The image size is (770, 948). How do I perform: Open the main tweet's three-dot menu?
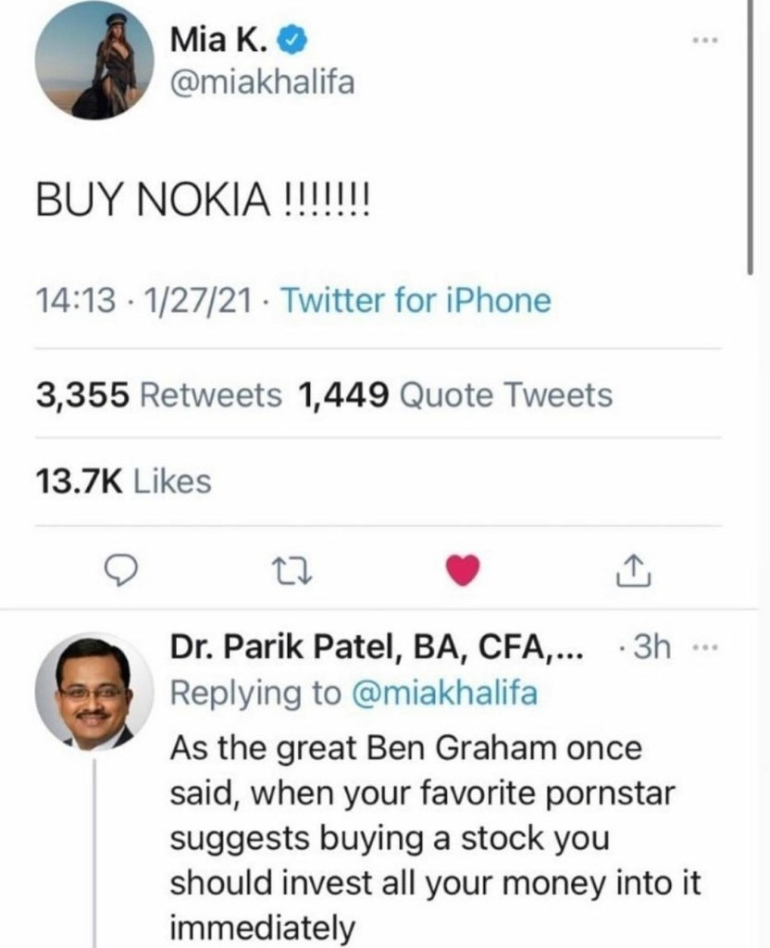click(x=707, y=41)
